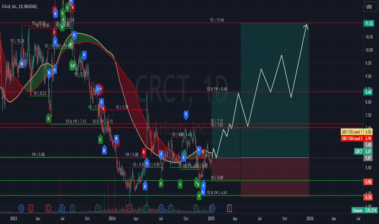Click the '1D | 7.17' level label
Screen dimensions: 379x224
(217, 121)
